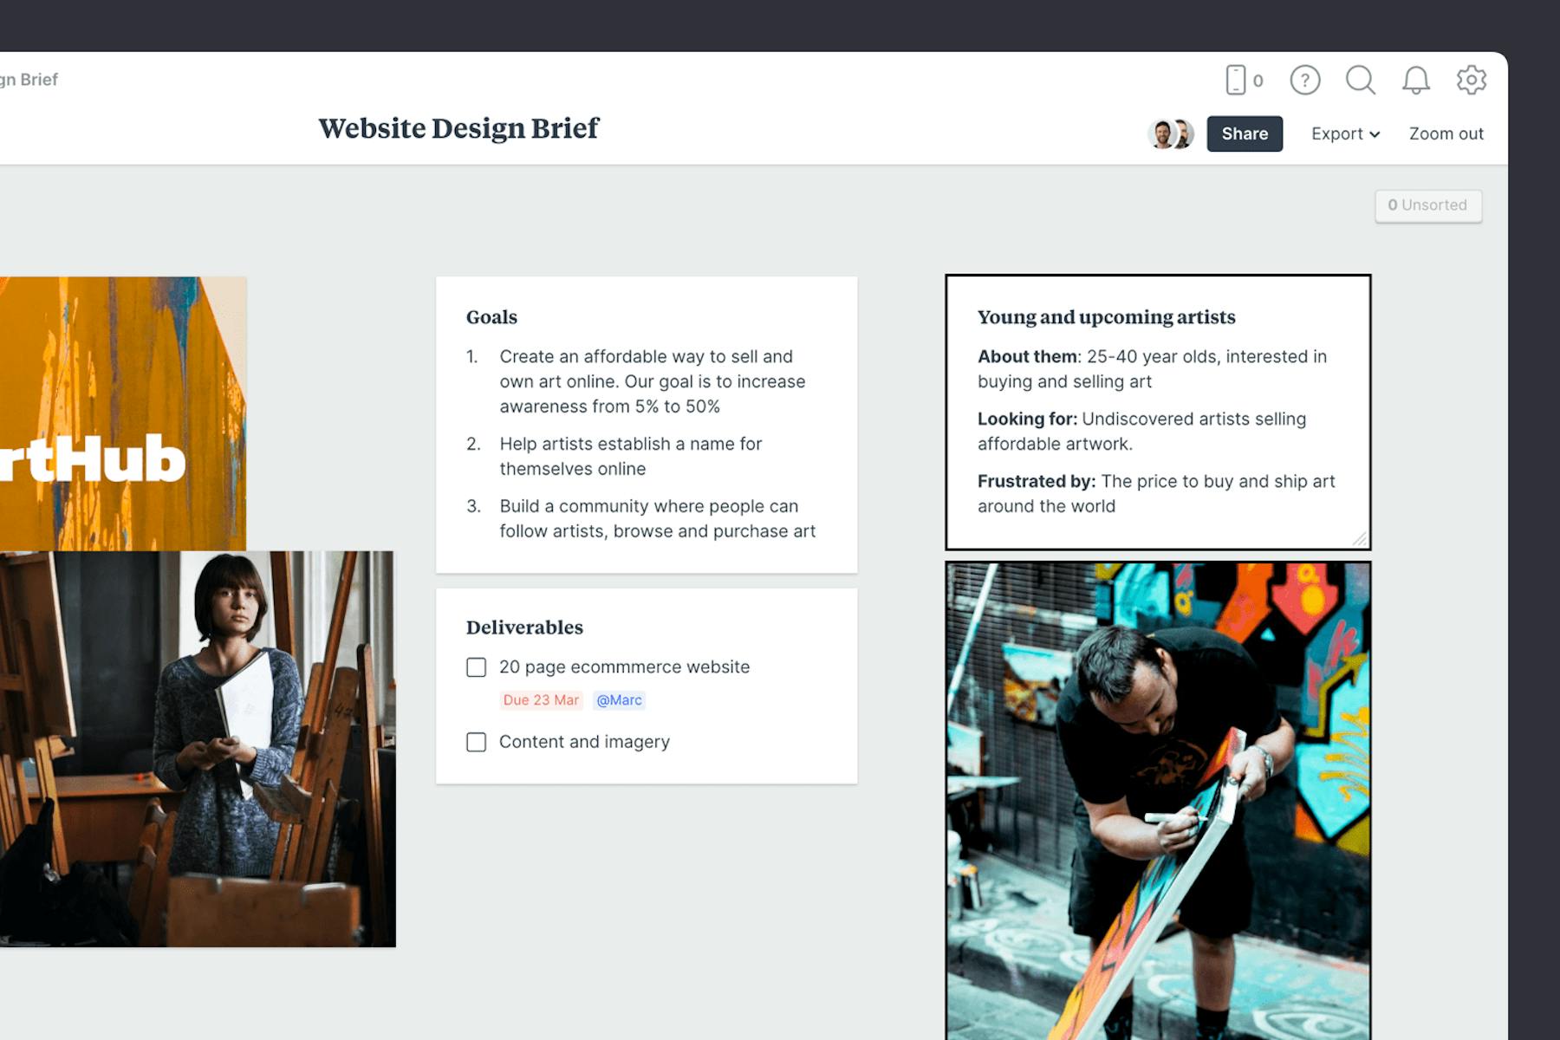Check the 20 page ecommmerce website deliverable
Image resolution: width=1560 pixels, height=1040 pixels.
coord(476,667)
